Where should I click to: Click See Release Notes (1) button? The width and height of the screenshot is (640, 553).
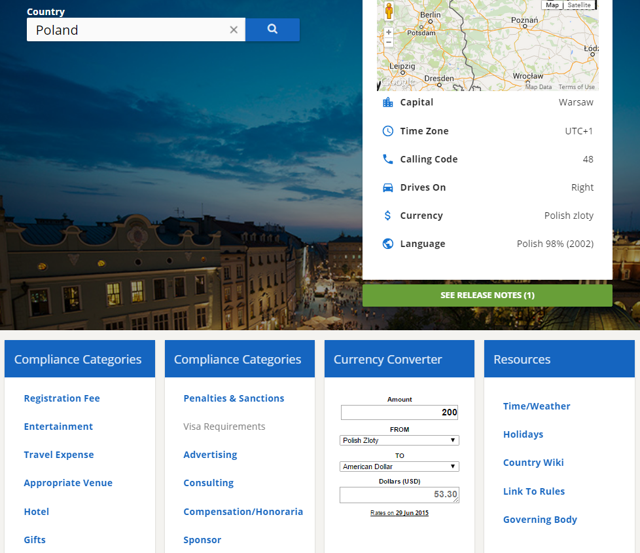(488, 295)
